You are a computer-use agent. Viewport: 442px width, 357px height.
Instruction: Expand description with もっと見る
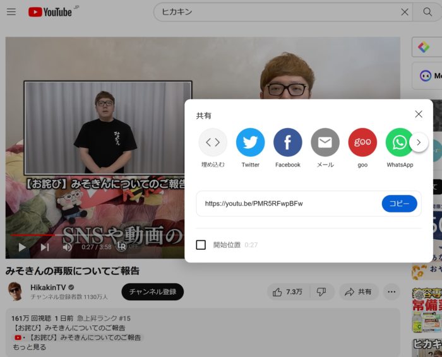29,347
